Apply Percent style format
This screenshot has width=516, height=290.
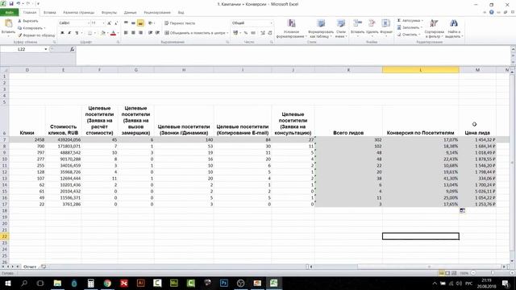pos(245,33)
